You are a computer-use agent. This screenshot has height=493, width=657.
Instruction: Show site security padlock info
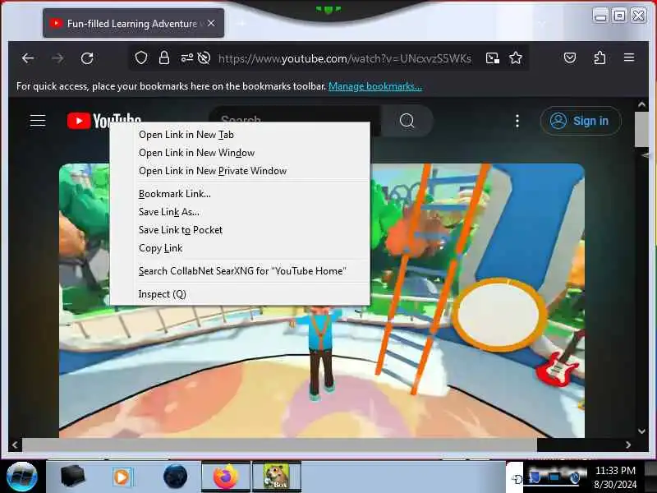164,58
